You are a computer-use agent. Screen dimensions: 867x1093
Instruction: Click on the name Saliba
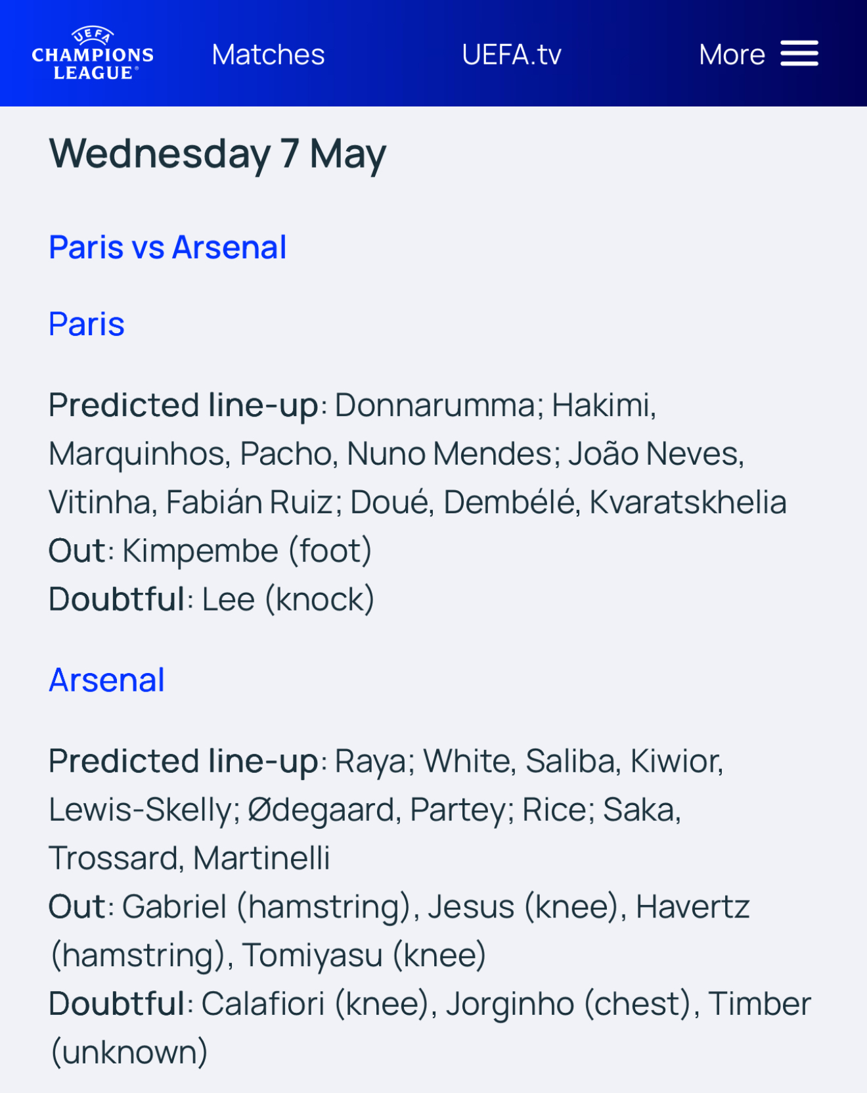coord(570,762)
